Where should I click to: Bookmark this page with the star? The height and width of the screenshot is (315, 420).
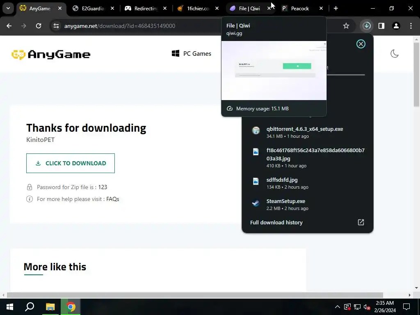point(346,26)
